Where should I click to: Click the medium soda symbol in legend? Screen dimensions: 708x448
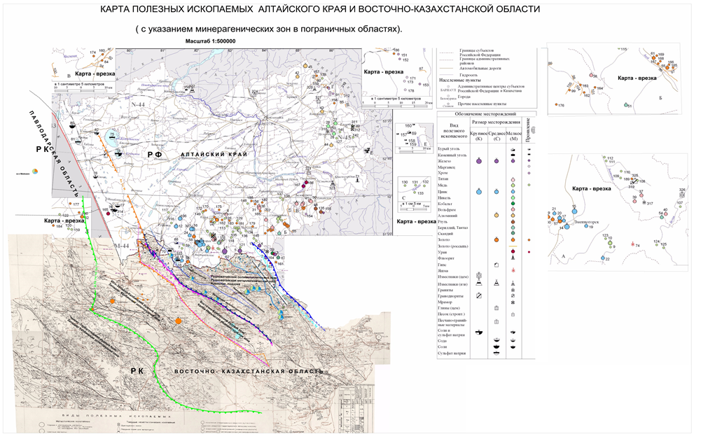click(x=497, y=340)
